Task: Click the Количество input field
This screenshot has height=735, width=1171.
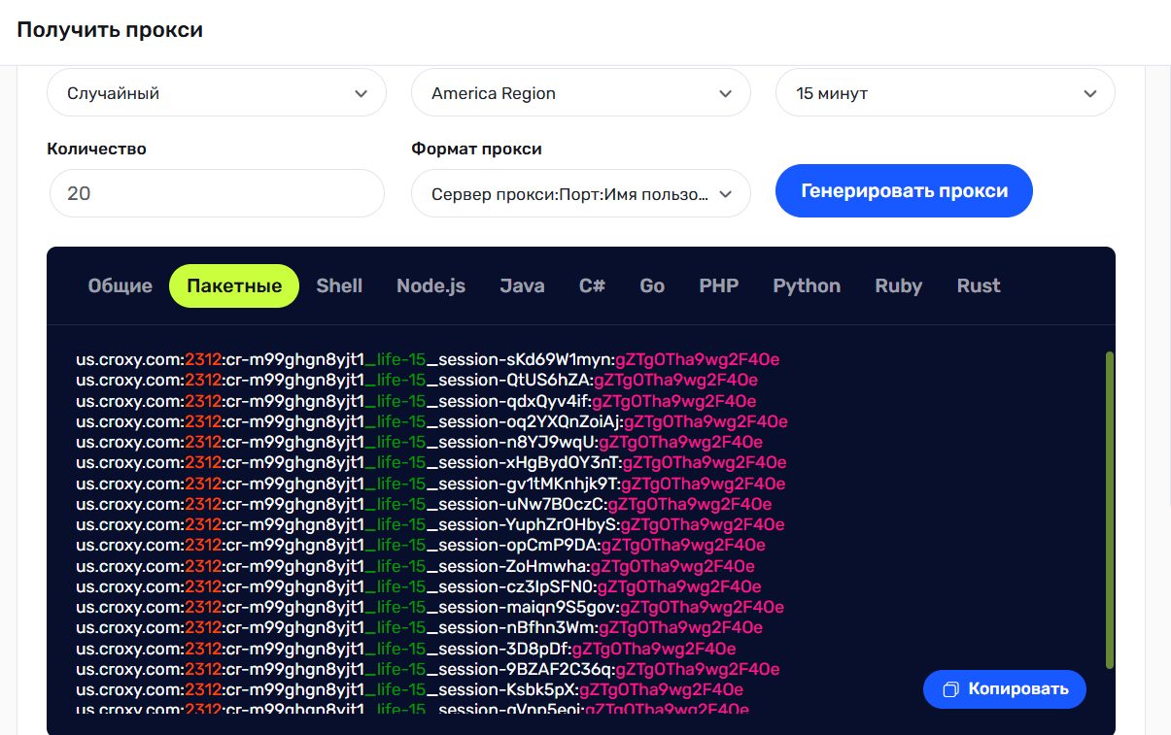Action: coord(217,194)
